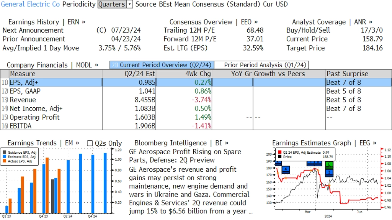The image size is (392, 220).
Task: Select the EPS, Adj+ row
Action: click(x=196, y=82)
